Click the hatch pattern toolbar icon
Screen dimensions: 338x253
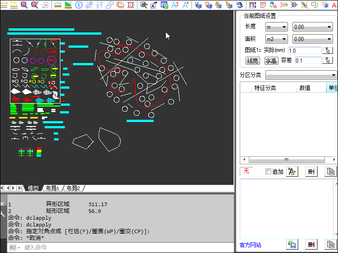pos(262,5)
